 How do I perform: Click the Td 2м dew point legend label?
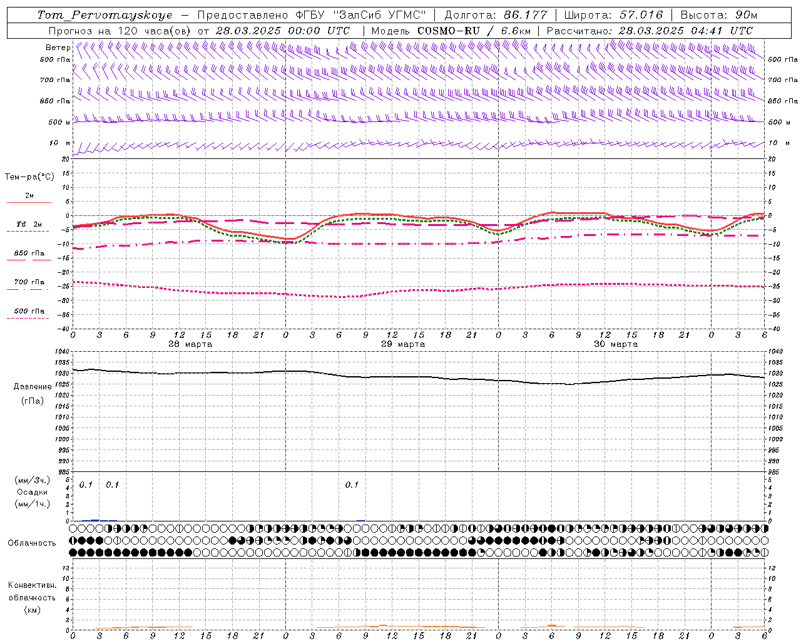tap(29, 224)
